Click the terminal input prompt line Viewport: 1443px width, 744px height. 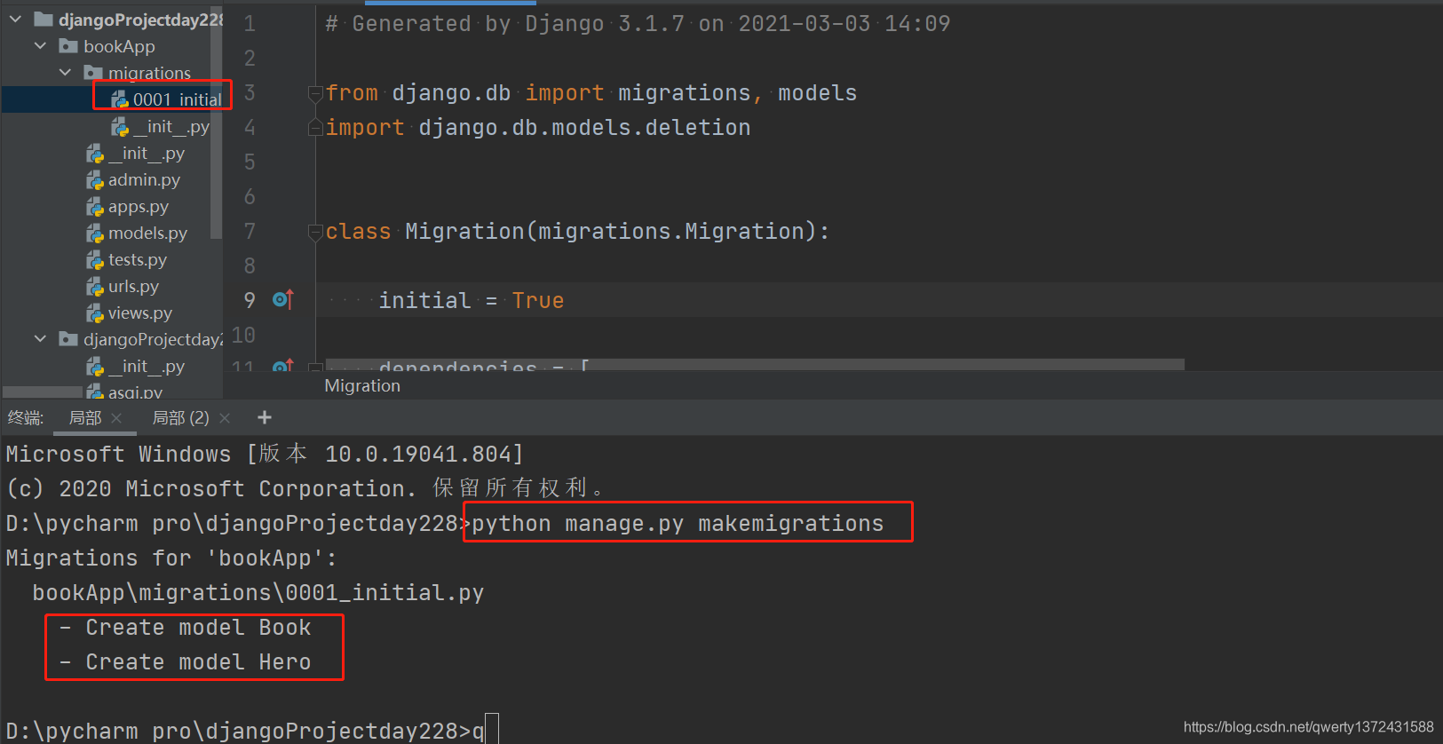[x=252, y=731]
